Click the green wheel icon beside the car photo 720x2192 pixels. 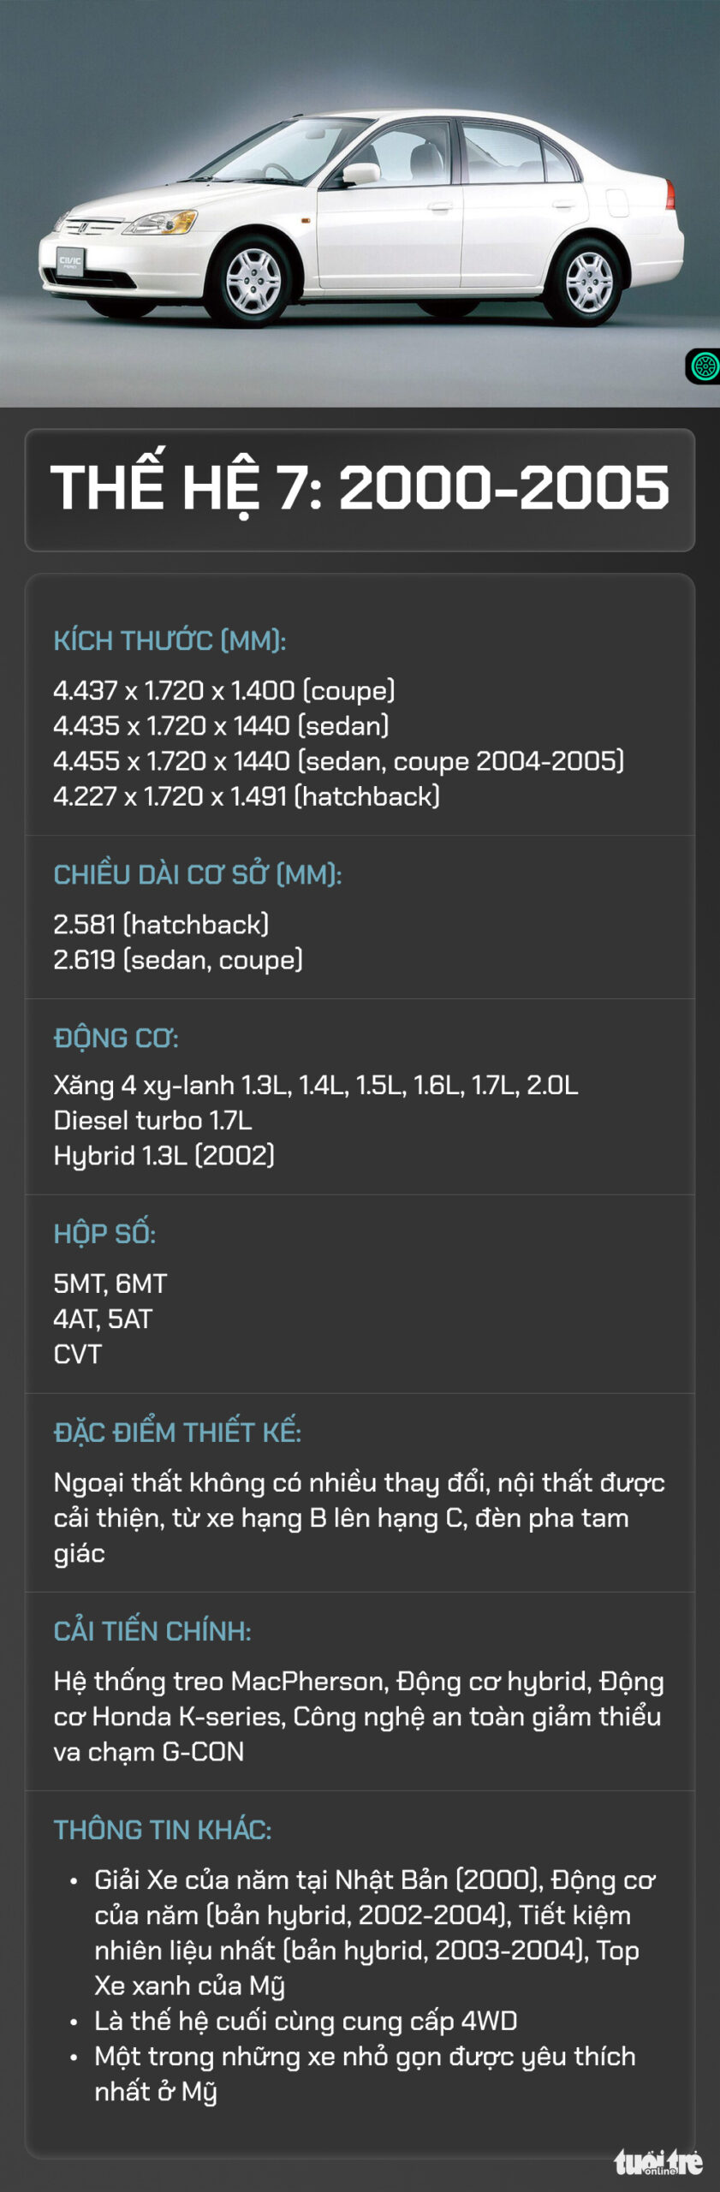pos(705,366)
